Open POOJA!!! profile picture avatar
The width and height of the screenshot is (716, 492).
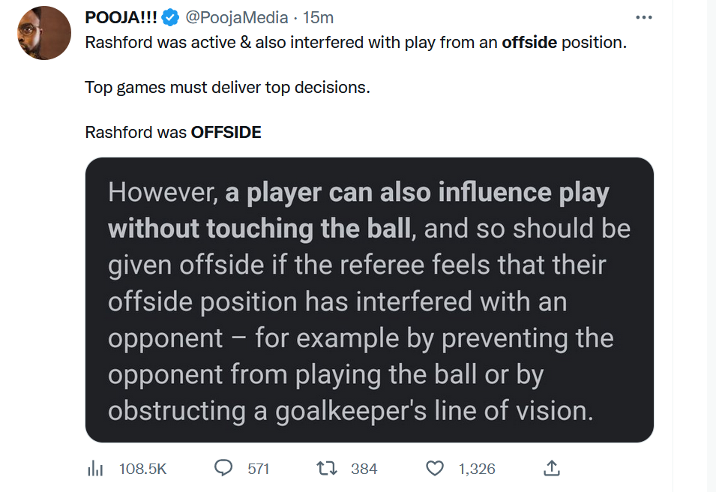44,33
